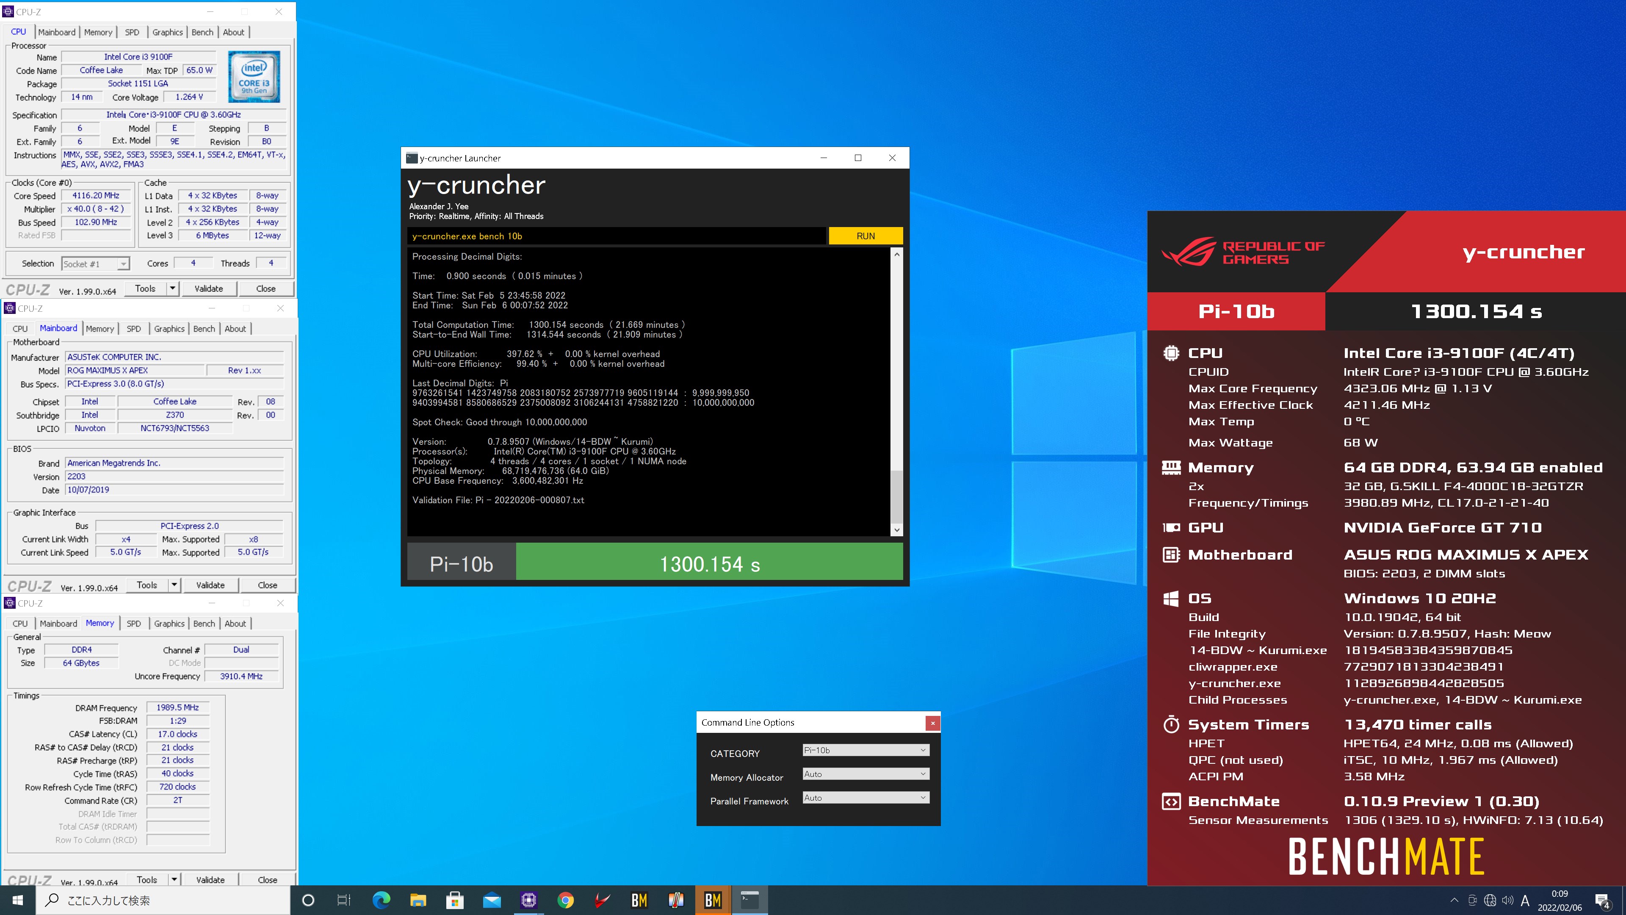Viewport: 1626px width, 915px height.
Task: Click the CPU-Z icon in the top window title bar
Action: [8, 11]
